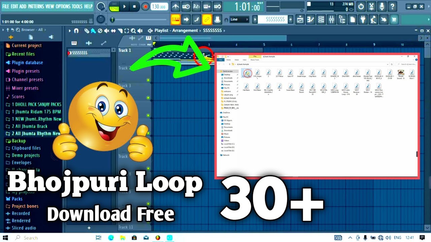Expand Plugin database folder

pos(27,63)
